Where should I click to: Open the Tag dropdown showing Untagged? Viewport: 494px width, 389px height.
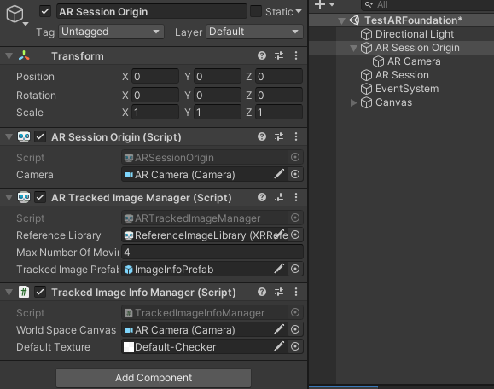point(111,32)
